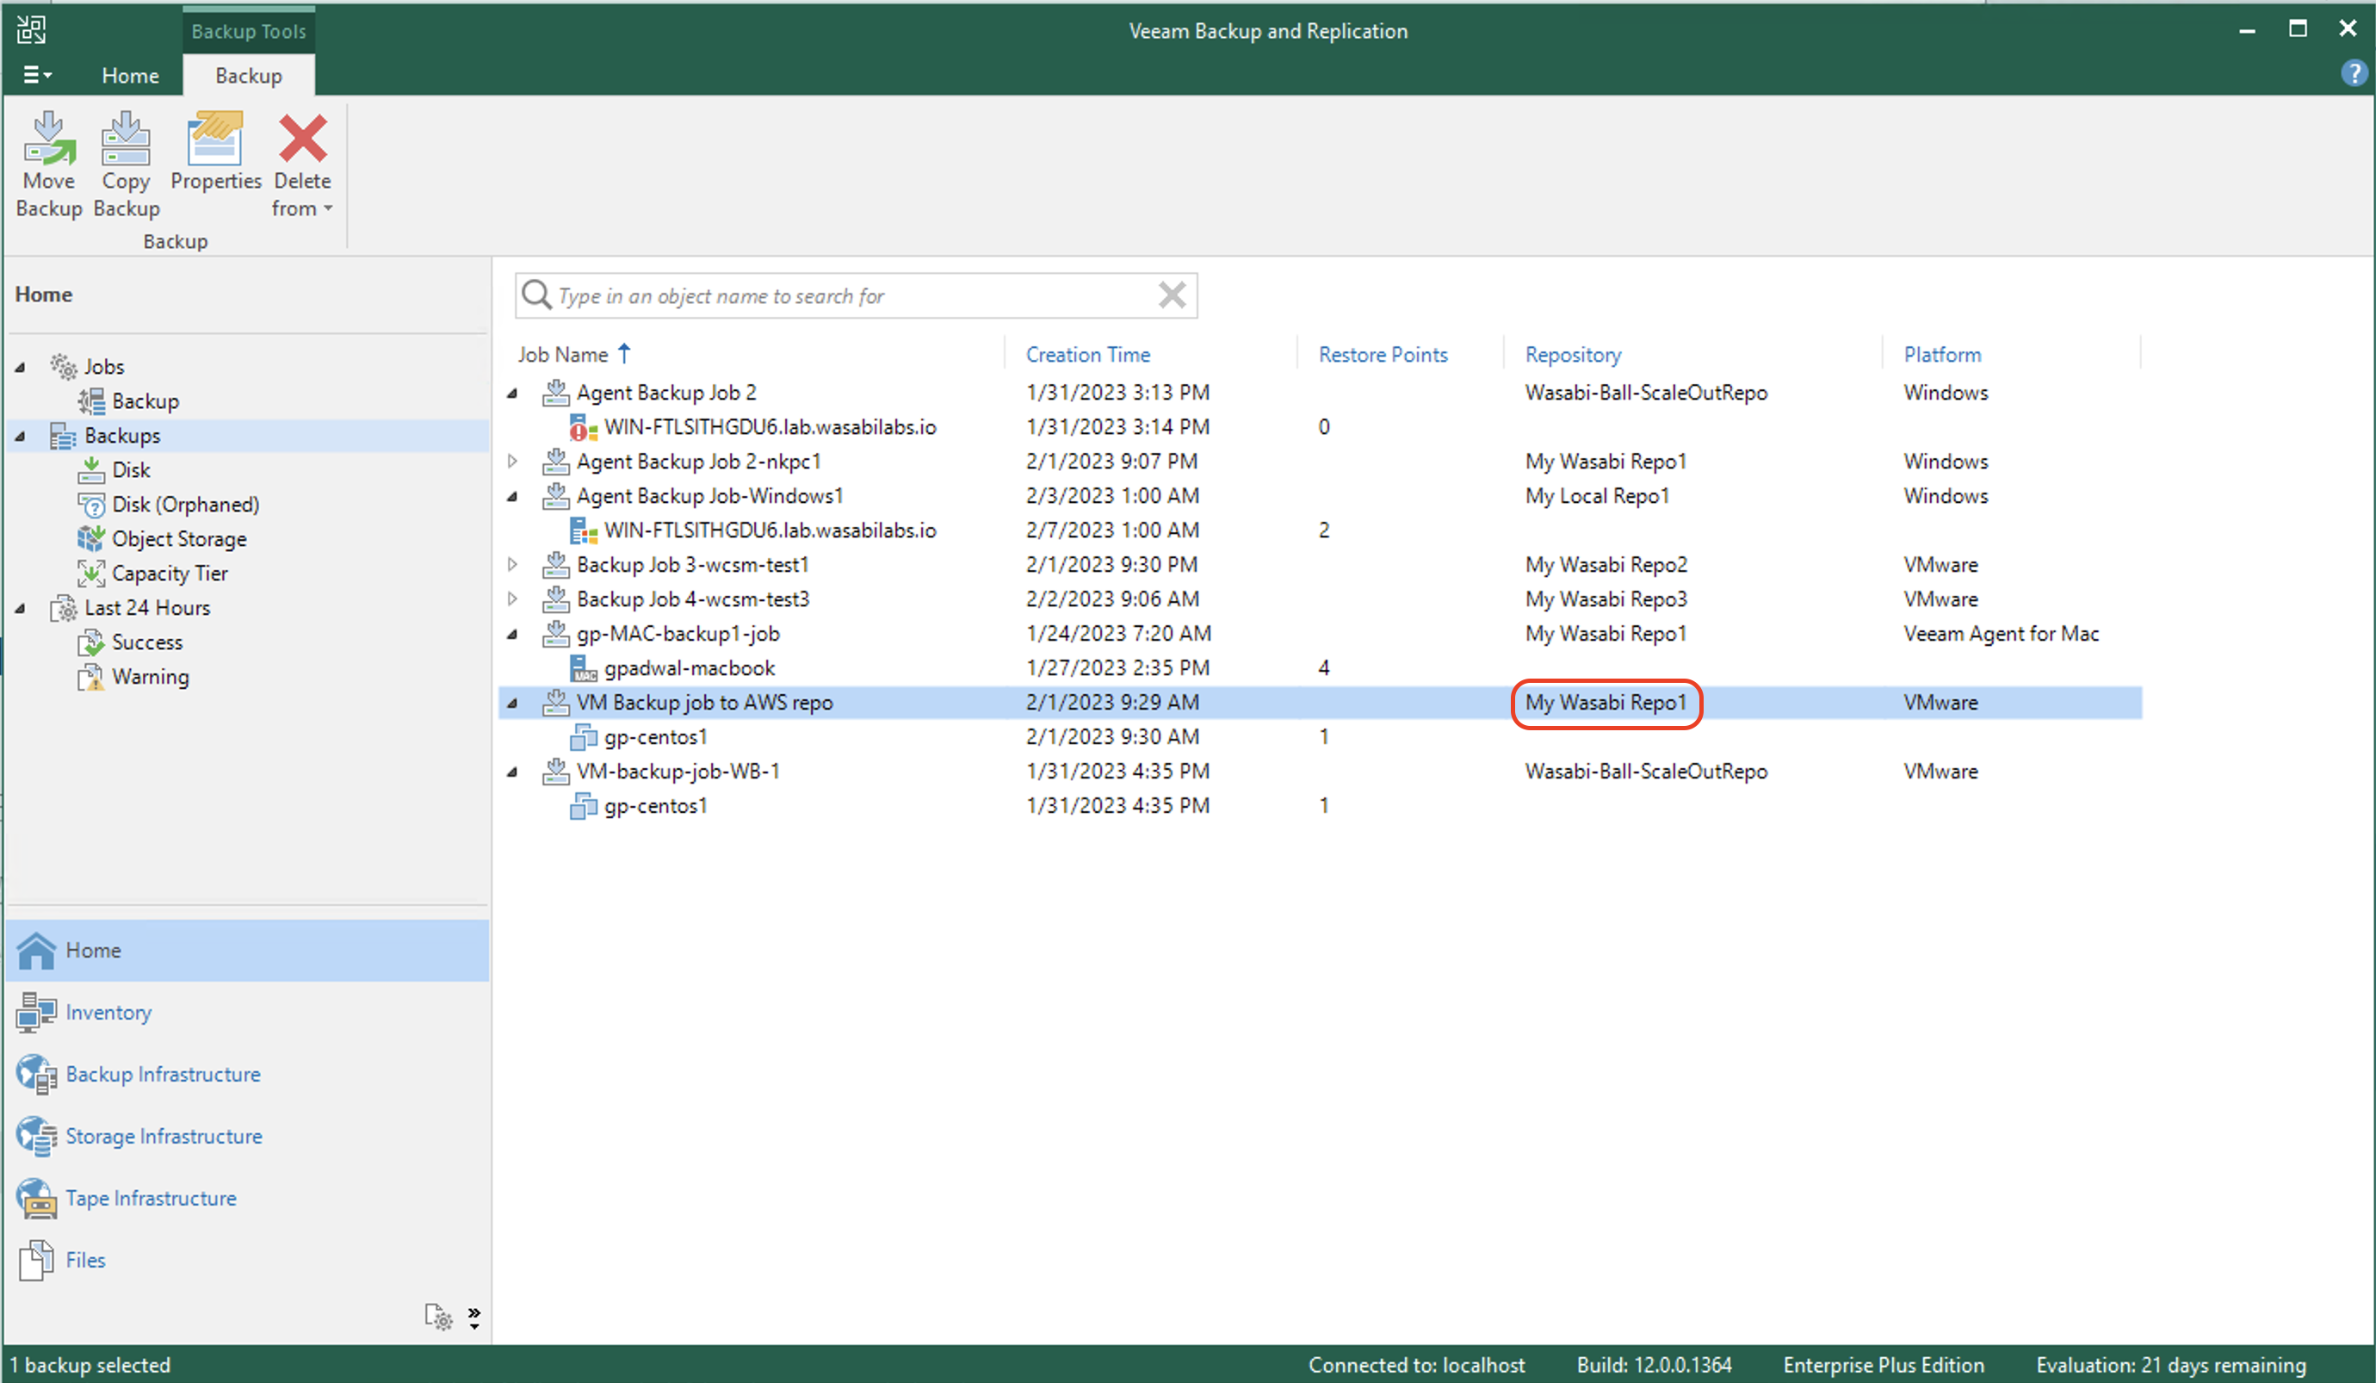This screenshot has width=2376, height=1383.
Task: Click the search magnifier icon
Action: [x=536, y=295]
